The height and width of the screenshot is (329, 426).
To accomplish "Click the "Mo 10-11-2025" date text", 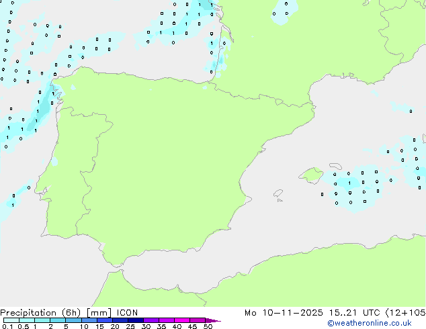I will click(284, 313).
